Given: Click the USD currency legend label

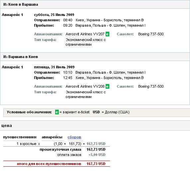Looking at the screenshot, I should point(96,112).
